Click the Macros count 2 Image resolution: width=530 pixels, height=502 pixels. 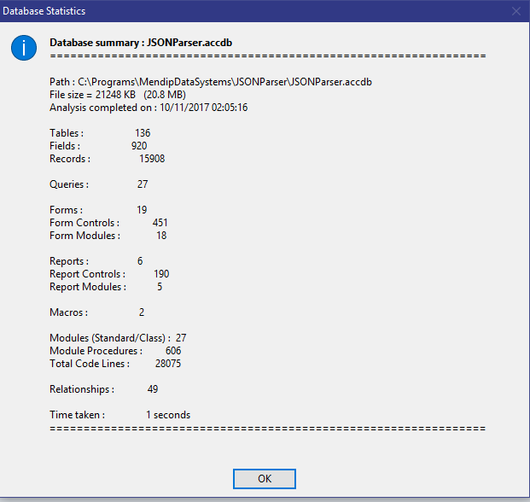[x=142, y=312]
